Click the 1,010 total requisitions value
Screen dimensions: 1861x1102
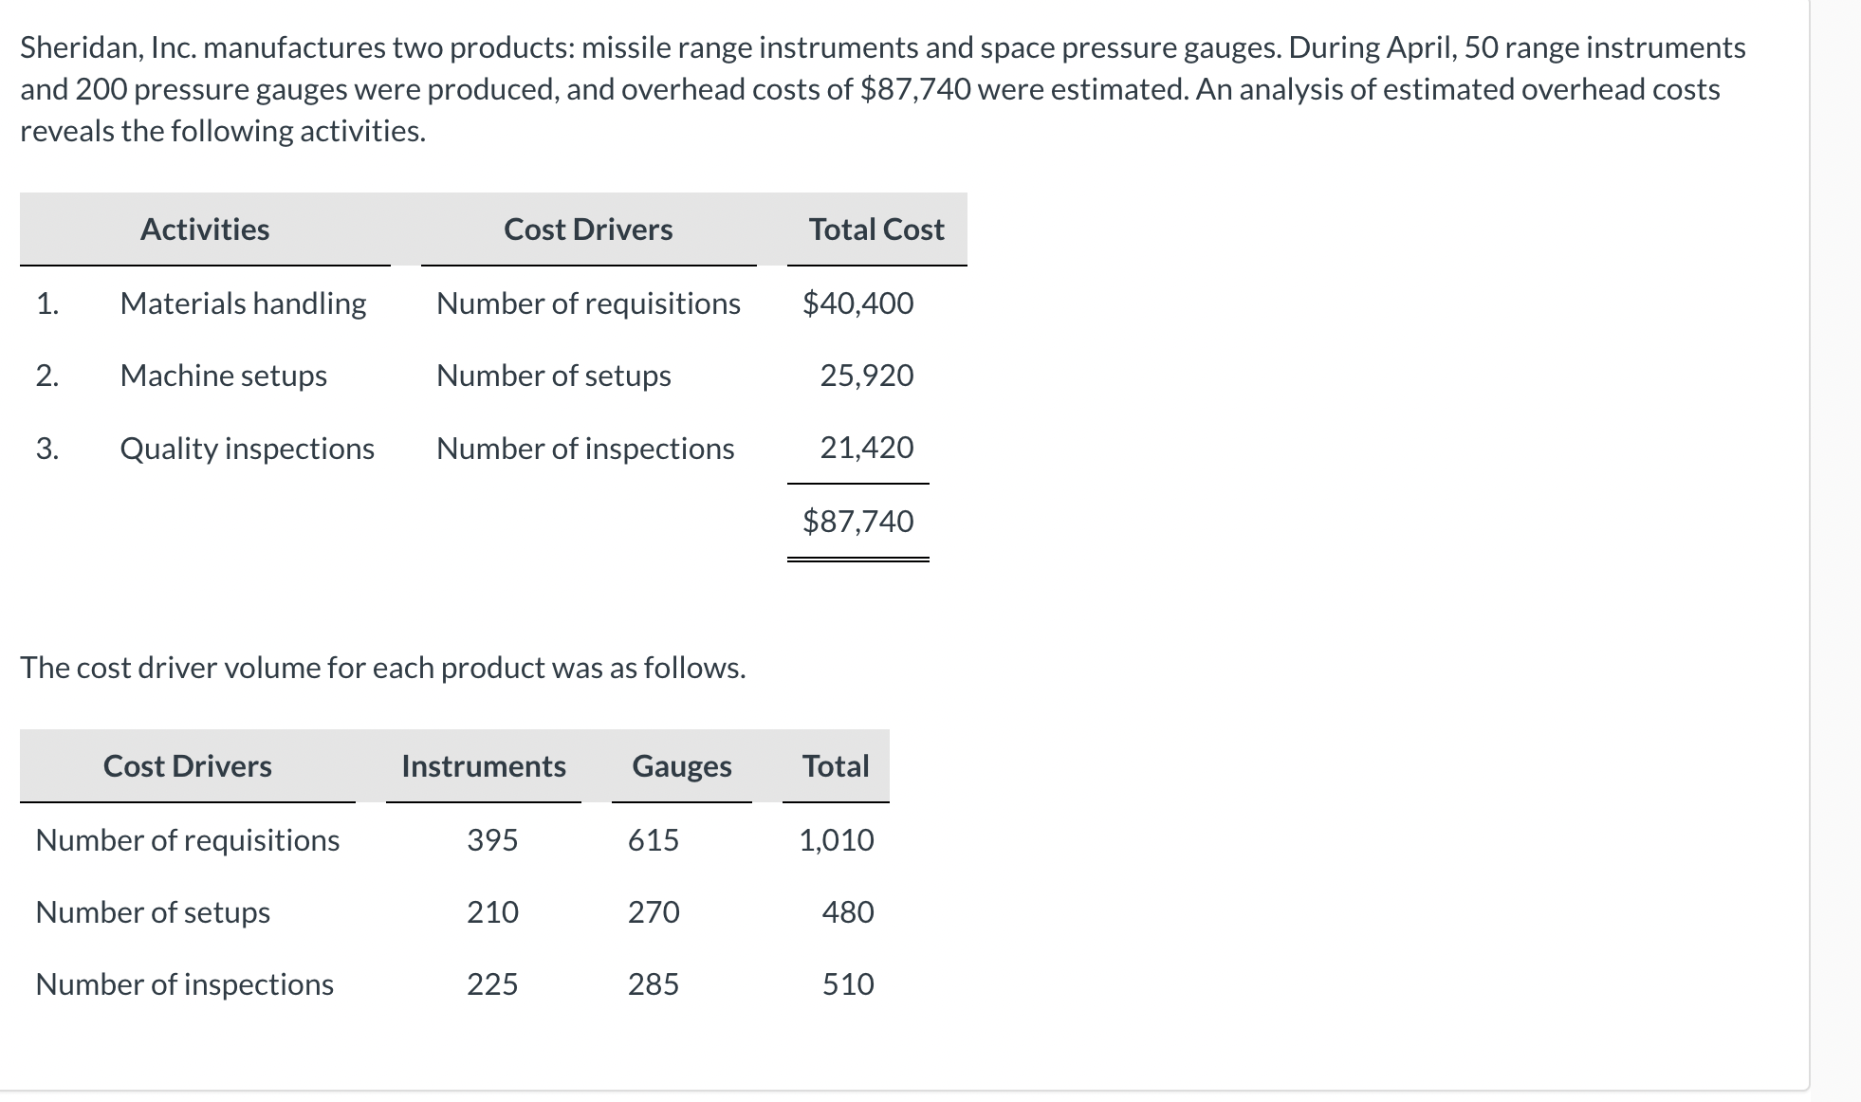[836, 840]
